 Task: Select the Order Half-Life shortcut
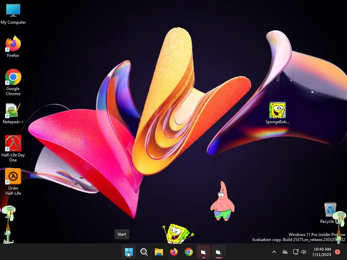coord(13,182)
